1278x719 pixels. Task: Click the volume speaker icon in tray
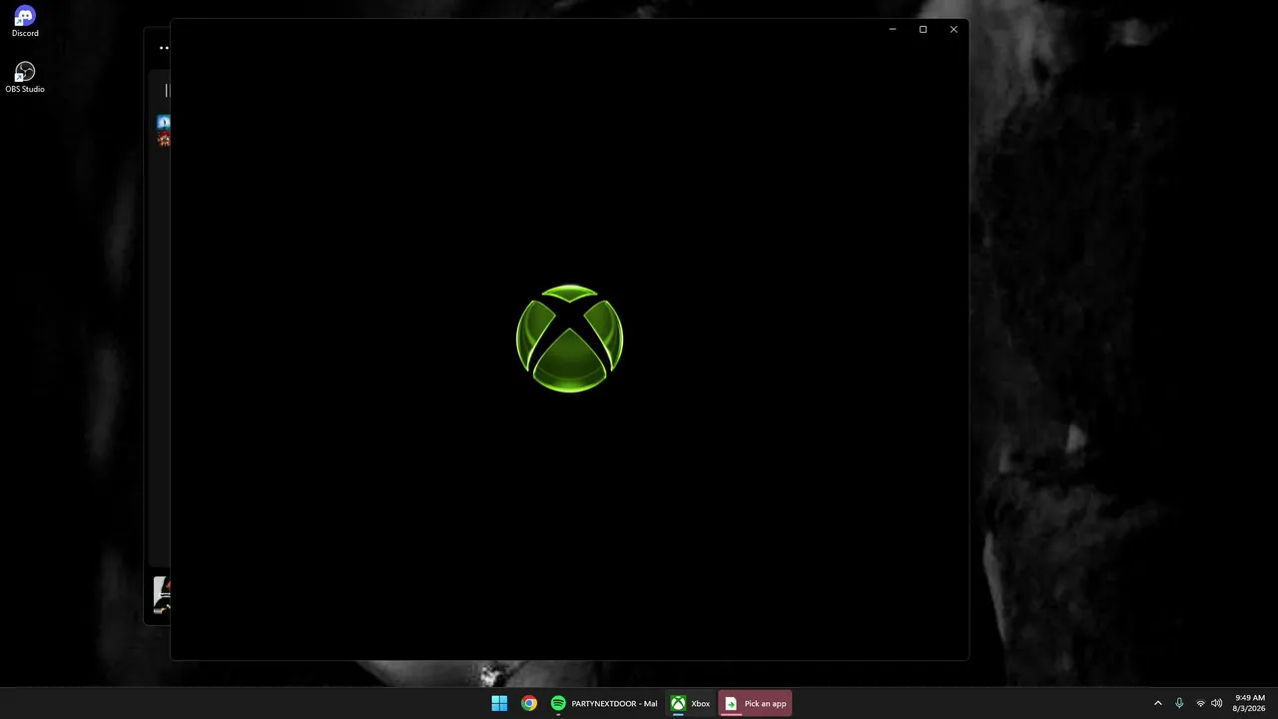coord(1216,703)
